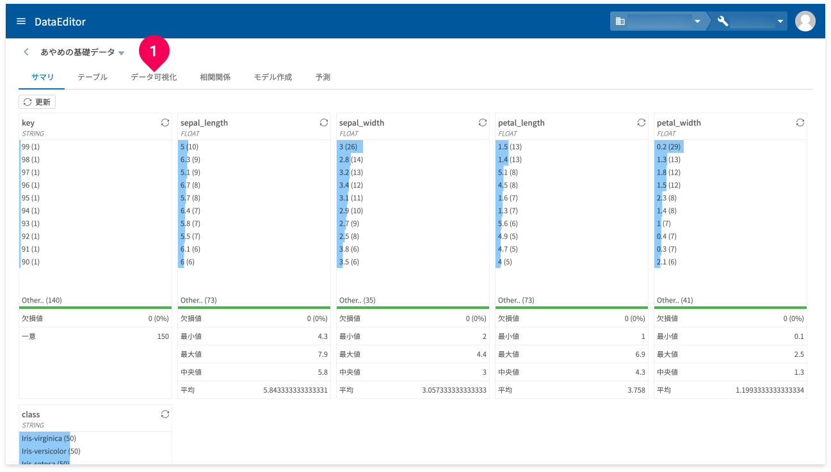Viewport: 831px width, 472px height.
Task: Click the DataEditor title
Action: coord(60,21)
